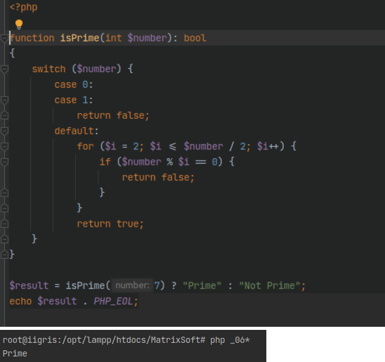Click the $number % $i expression
Screen dimensions: 385x362
pyautogui.click(x=156, y=162)
